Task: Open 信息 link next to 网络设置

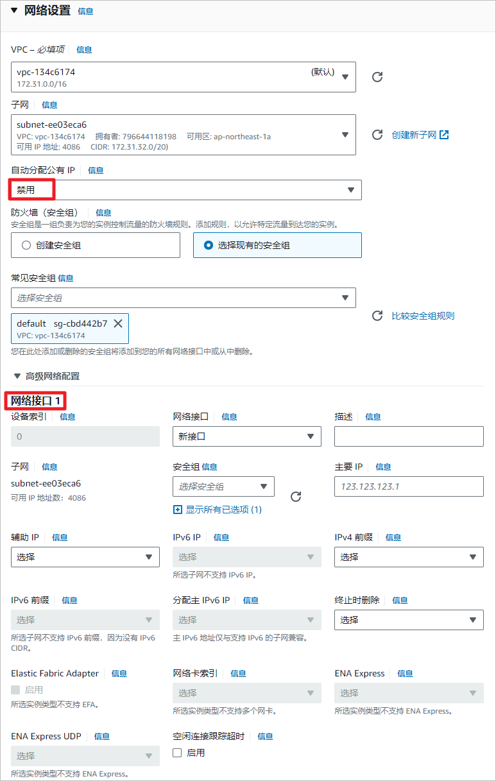Action: [x=85, y=12]
